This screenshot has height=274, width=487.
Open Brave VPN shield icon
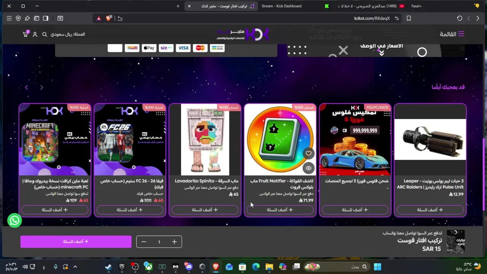18,18
